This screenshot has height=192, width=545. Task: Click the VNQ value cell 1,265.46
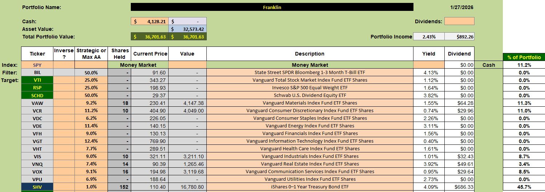tap(187, 164)
